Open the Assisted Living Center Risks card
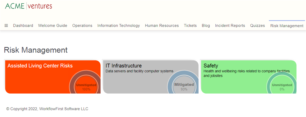Image resolution: width=306 pixels, height=117 pixels. coord(53,77)
